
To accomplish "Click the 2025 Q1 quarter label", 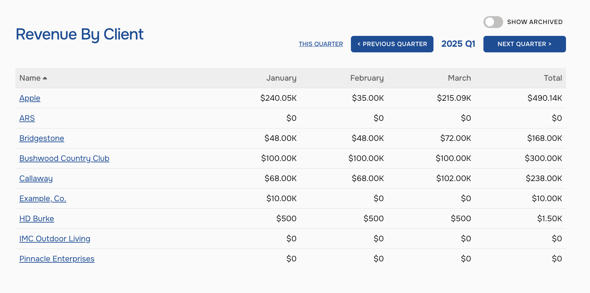I will 458,44.
